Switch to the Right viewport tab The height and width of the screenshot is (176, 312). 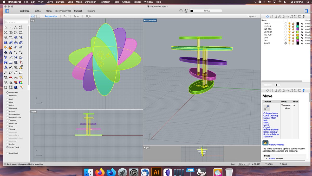88,16
